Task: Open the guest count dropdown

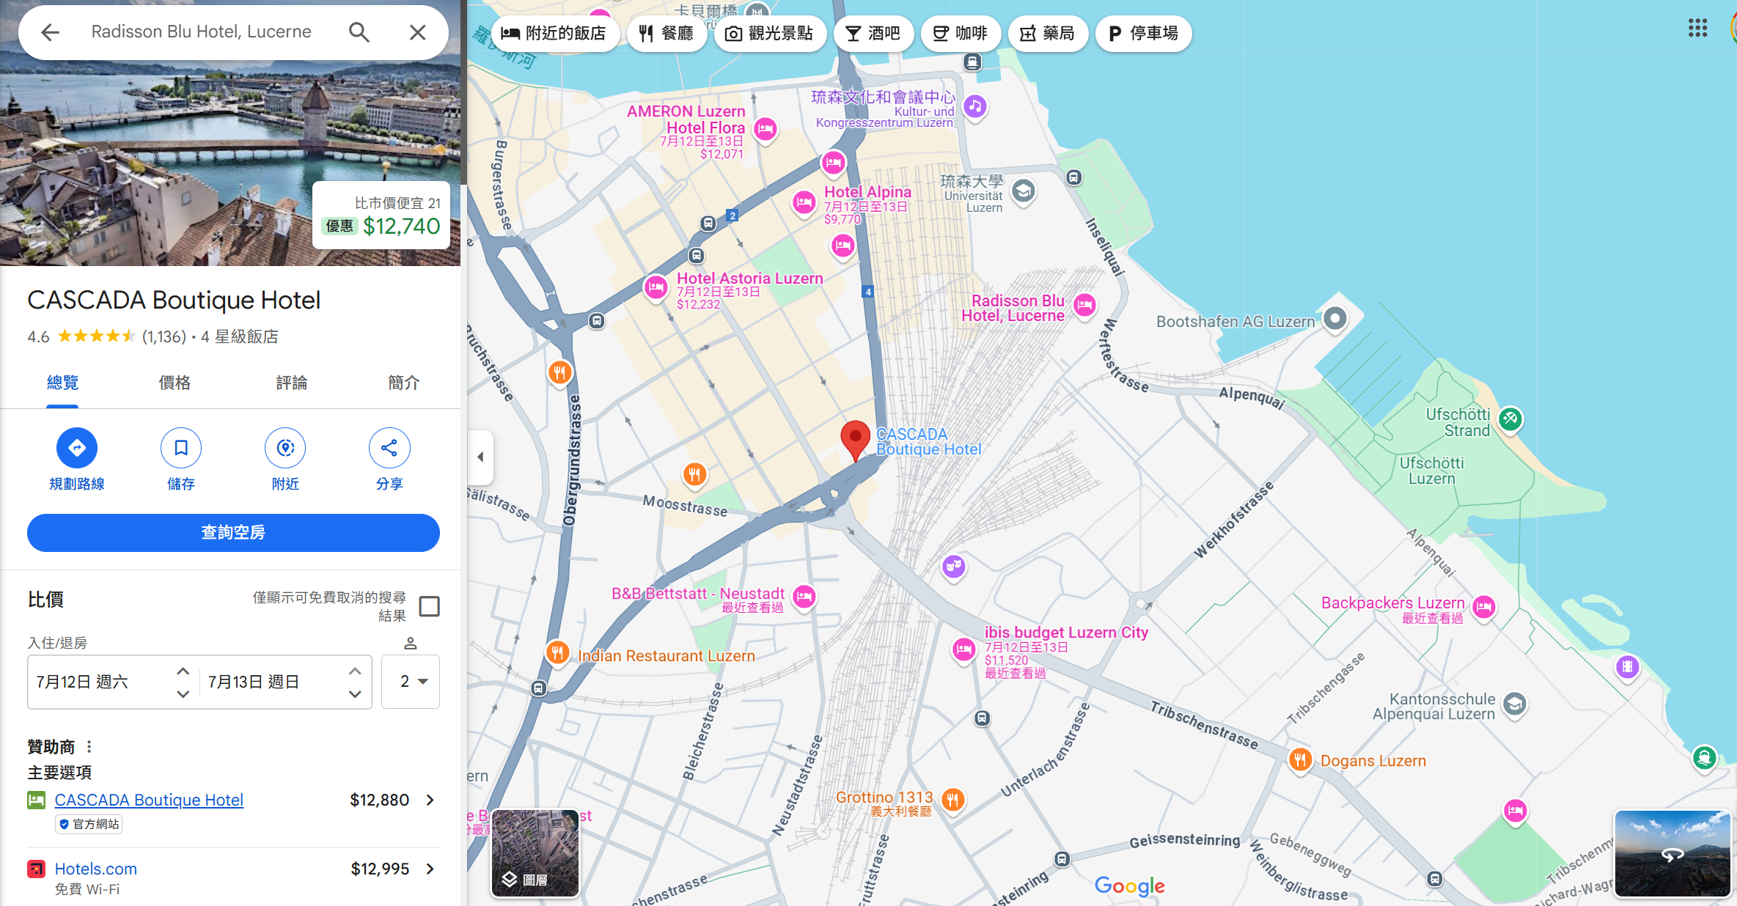Action: (411, 682)
